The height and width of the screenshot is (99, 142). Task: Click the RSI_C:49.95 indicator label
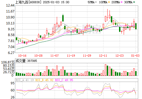[x=64, y=80]
